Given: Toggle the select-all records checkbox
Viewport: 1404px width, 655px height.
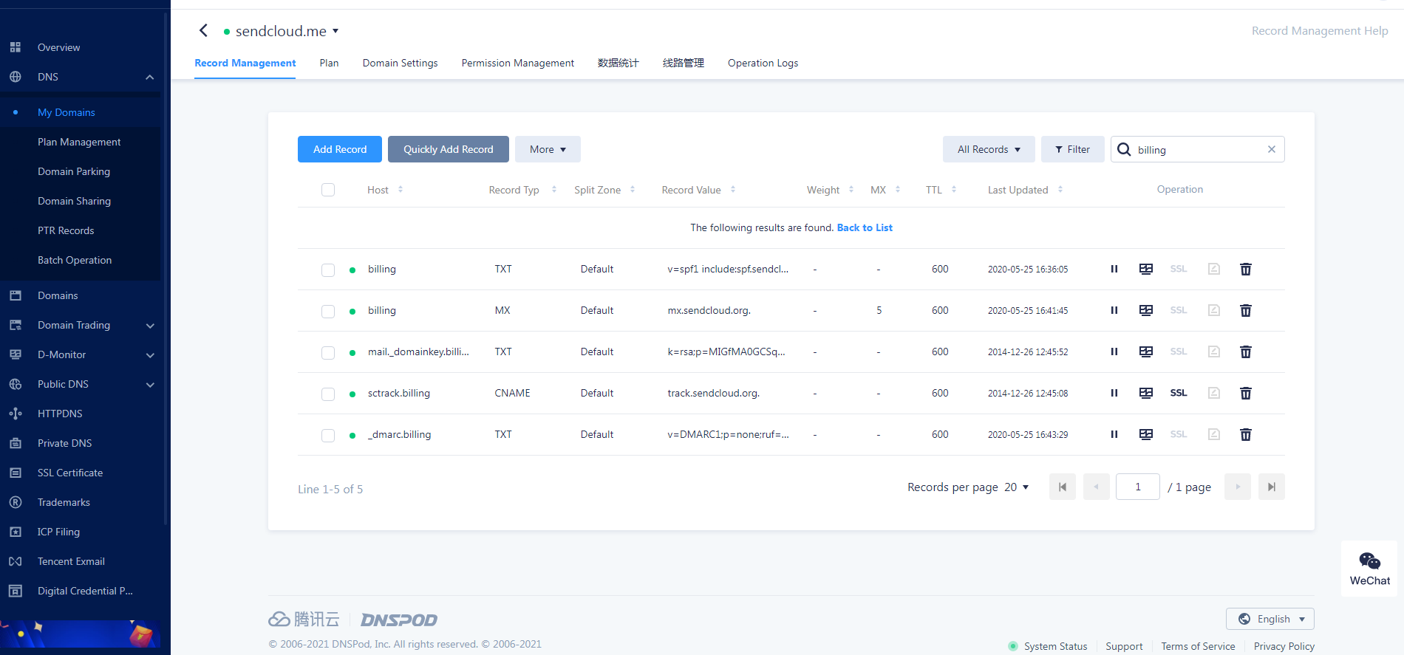Looking at the screenshot, I should (328, 190).
